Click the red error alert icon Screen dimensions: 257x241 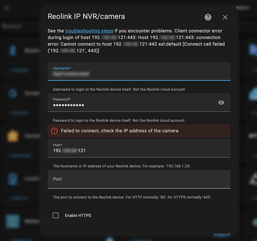click(x=54, y=131)
